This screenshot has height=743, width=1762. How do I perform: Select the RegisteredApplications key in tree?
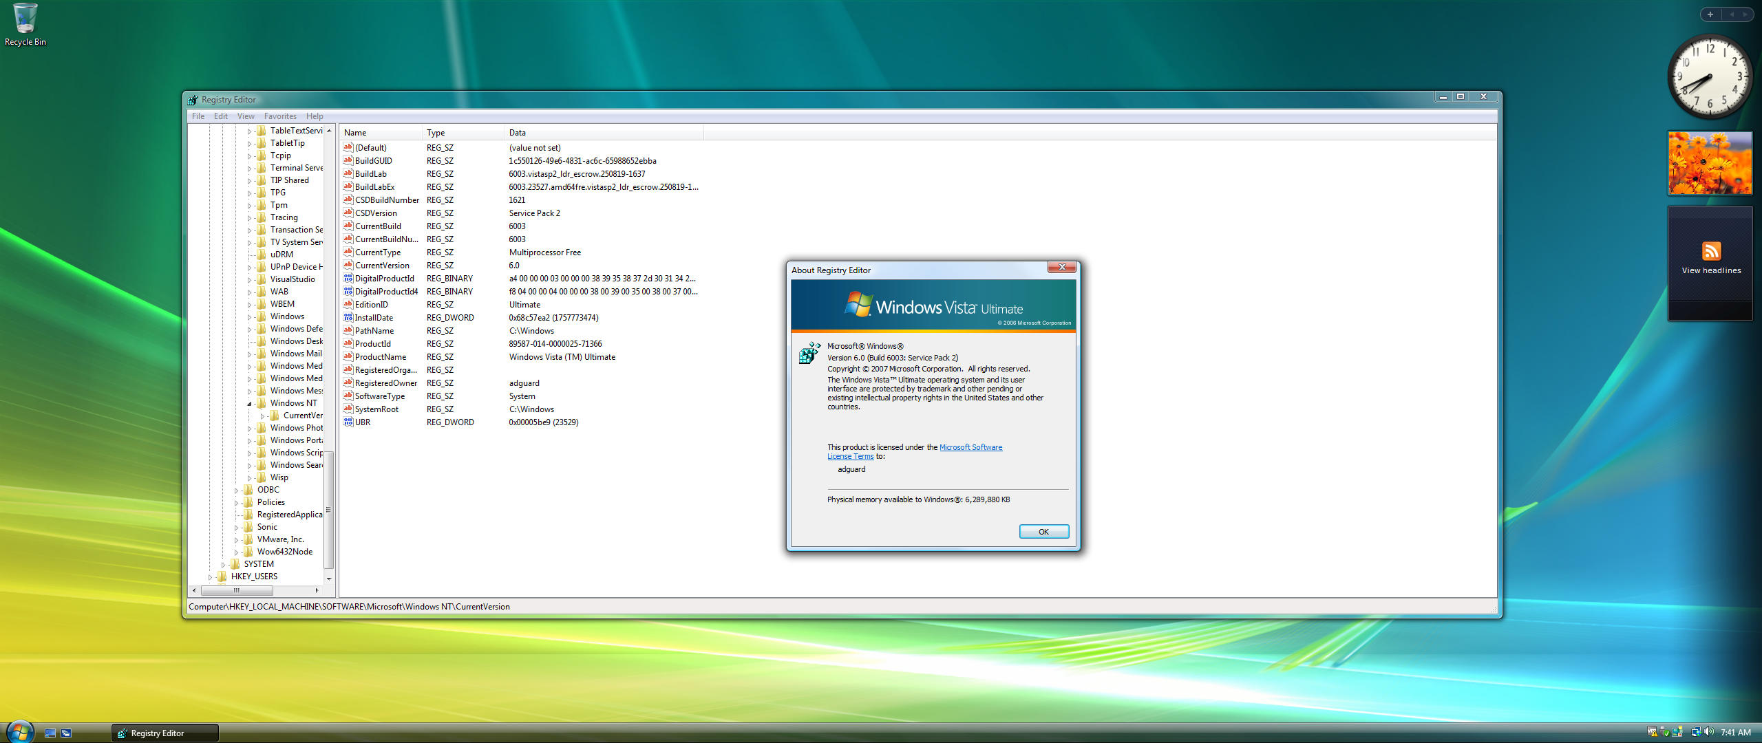tap(289, 515)
